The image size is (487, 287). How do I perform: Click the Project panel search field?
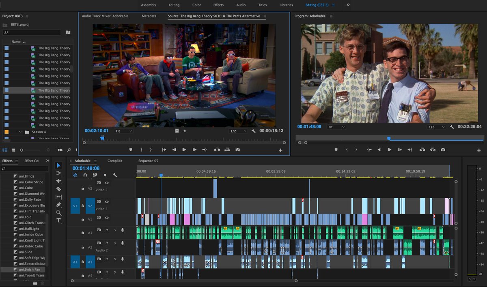(x=32, y=32)
